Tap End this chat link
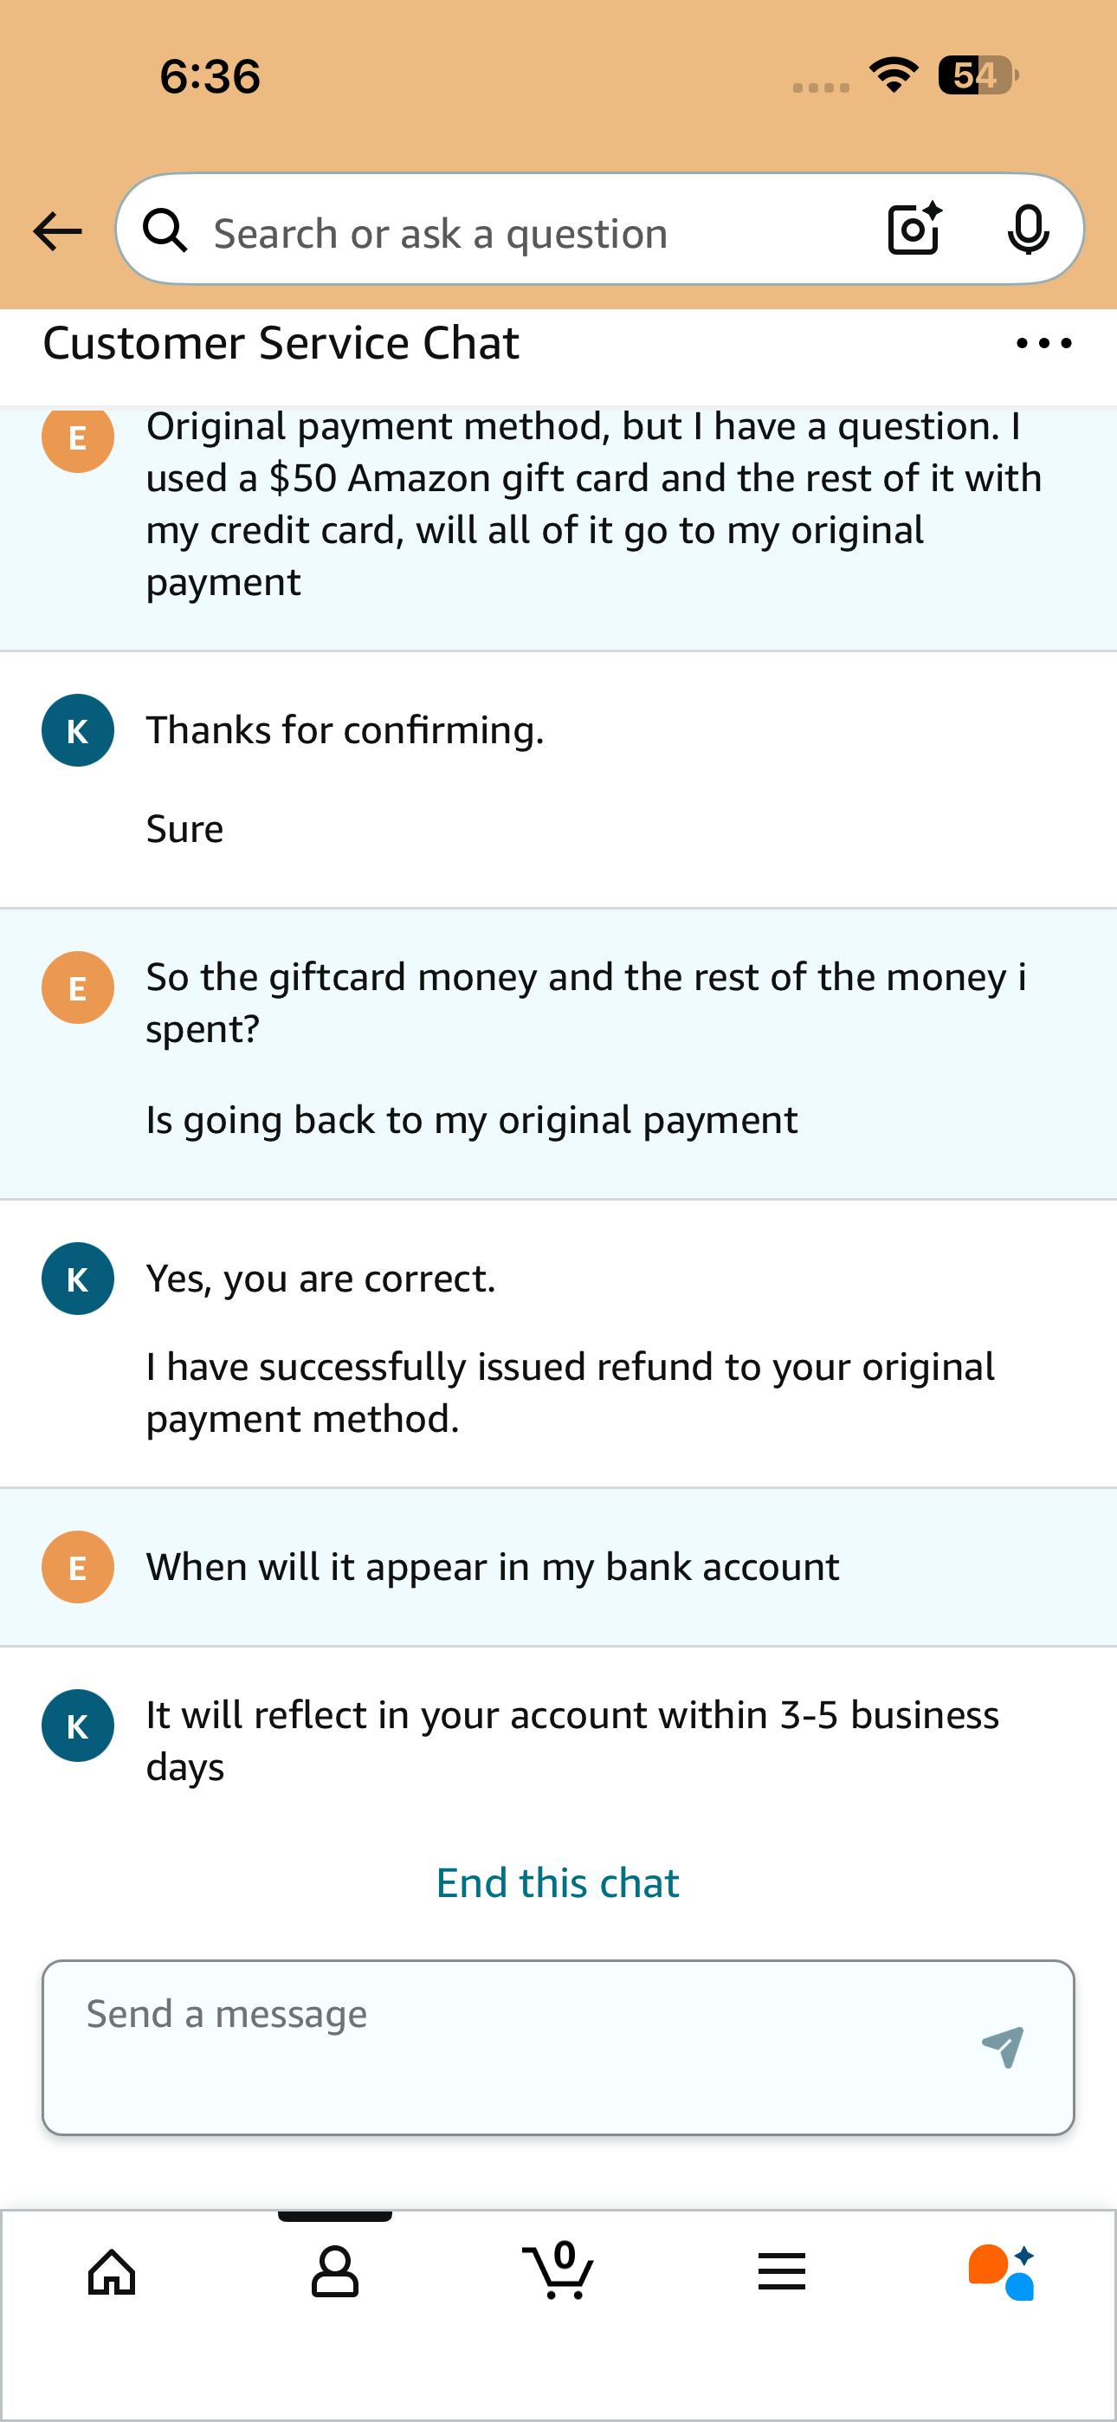 (558, 1883)
